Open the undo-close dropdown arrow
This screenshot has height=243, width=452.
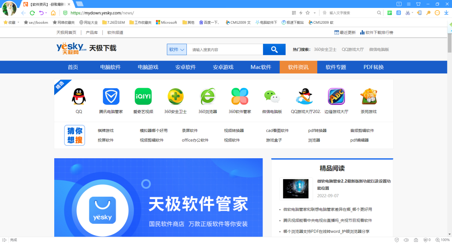[x=46, y=13]
